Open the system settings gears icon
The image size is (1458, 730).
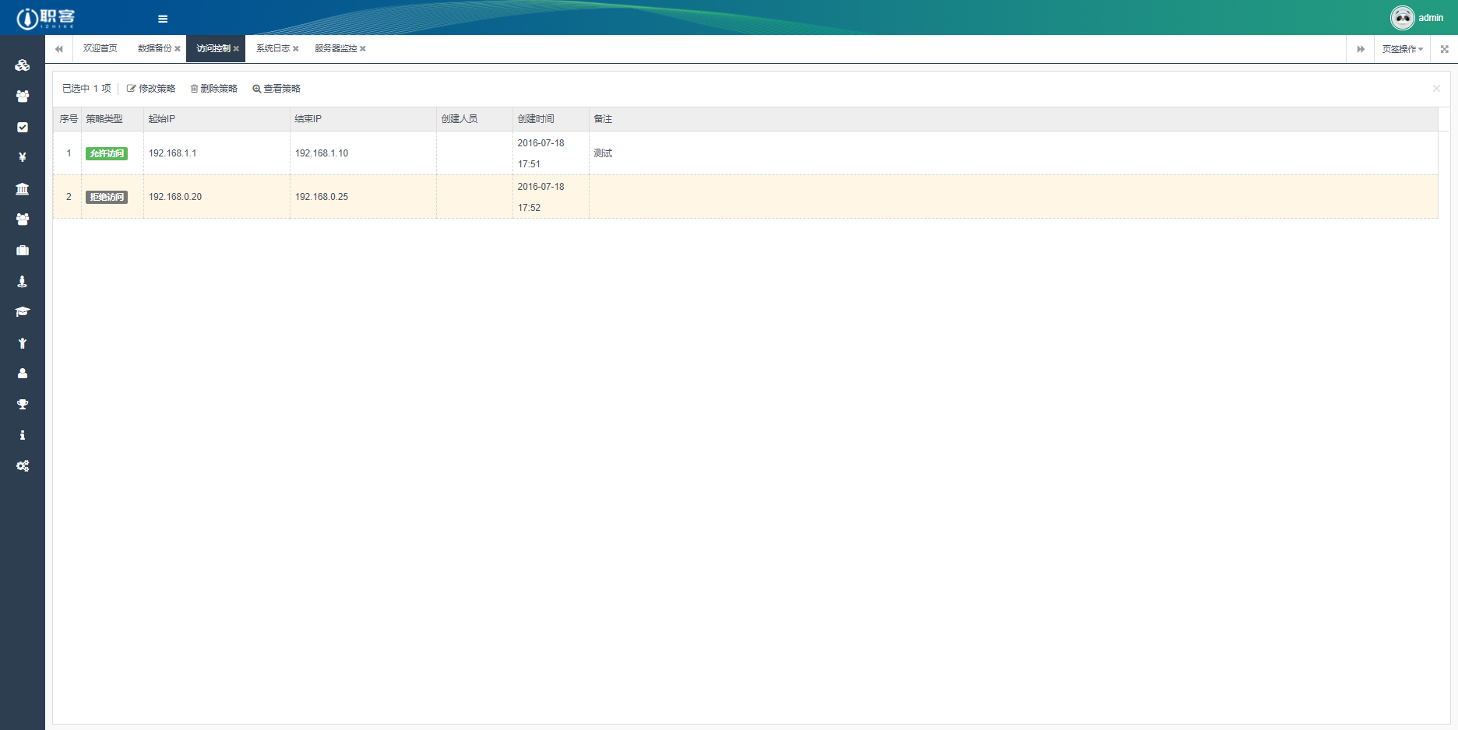click(23, 466)
